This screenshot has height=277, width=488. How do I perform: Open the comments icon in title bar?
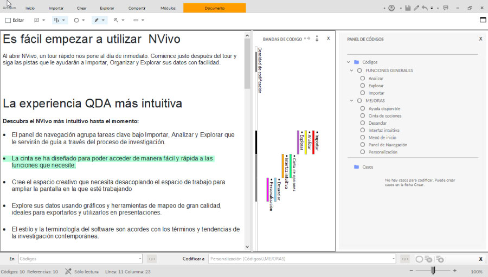[x=446, y=8]
